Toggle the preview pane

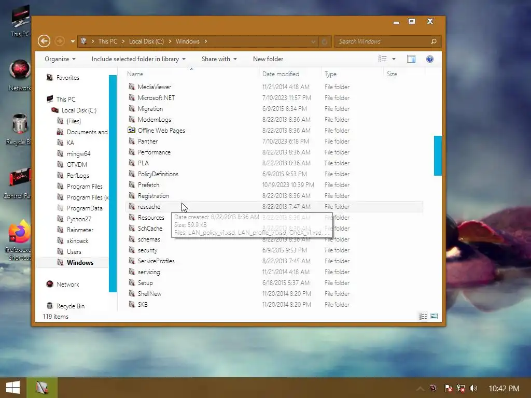[x=411, y=59]
